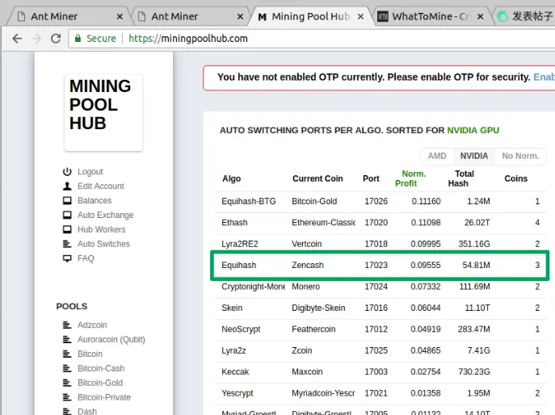
Task: Close the second Ant Miner tab
Action: [240, 17]
